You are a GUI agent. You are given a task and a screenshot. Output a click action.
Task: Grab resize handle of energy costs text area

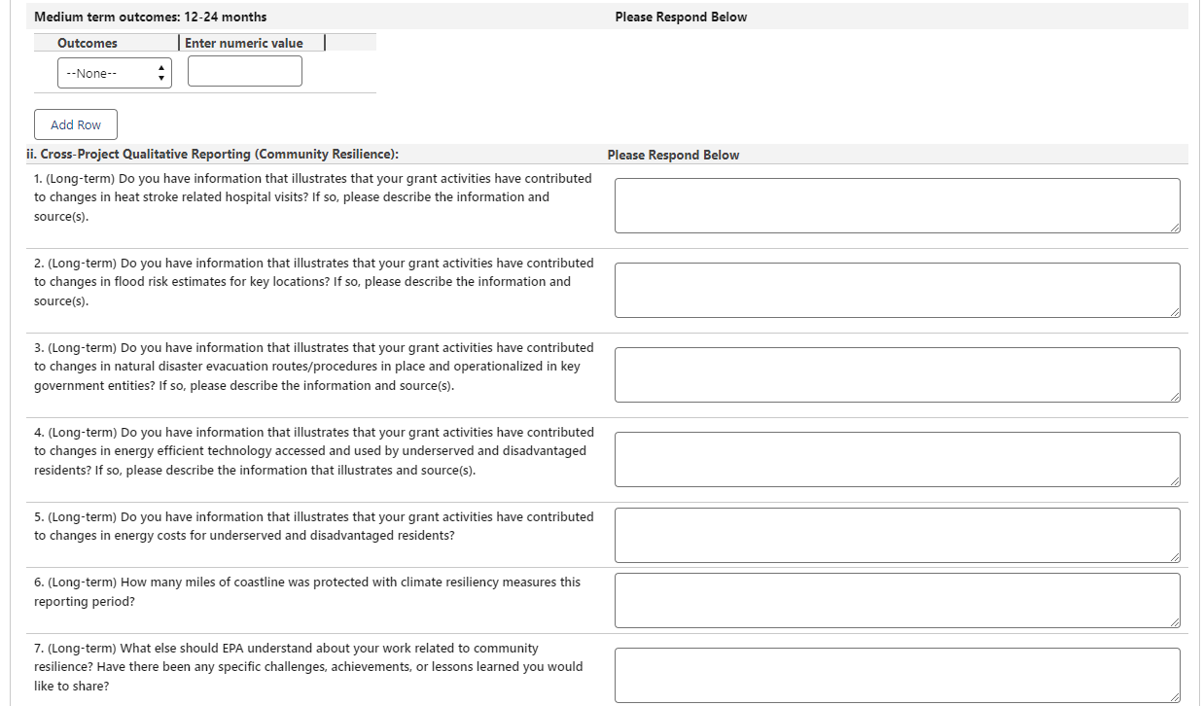click(x=1175, y=557)
